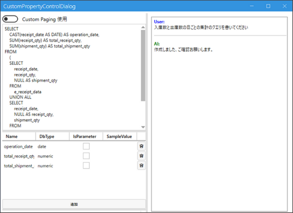The image size is (293, 213).
Task: Maximize the CustomPropertyControlDialog window
Action: (268, 7)
